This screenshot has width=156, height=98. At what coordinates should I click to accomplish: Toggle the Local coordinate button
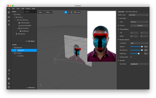pos(77,12)
